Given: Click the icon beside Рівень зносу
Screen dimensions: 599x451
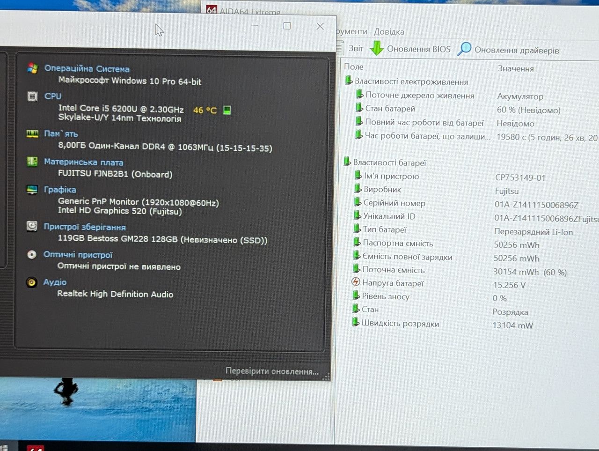Looking at the screenshot, I should (357, 296).
